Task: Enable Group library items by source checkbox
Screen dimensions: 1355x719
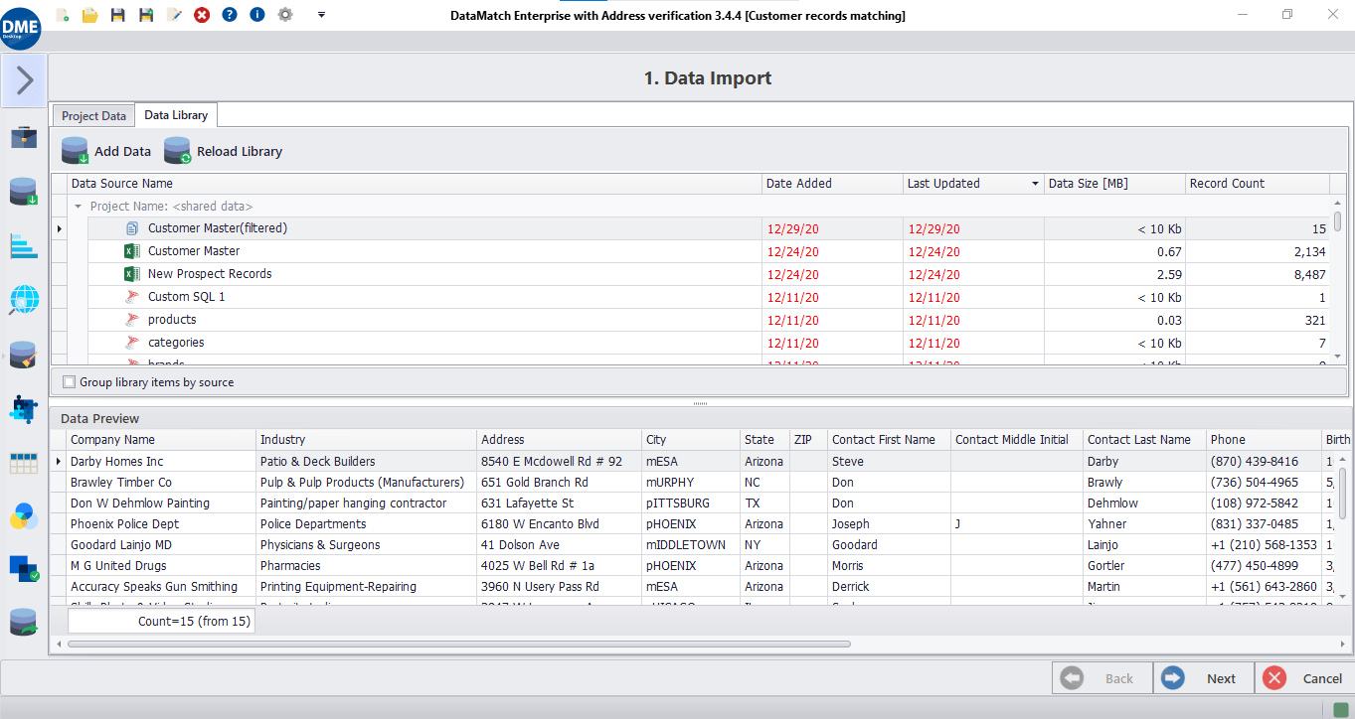Action: (69, 382)
